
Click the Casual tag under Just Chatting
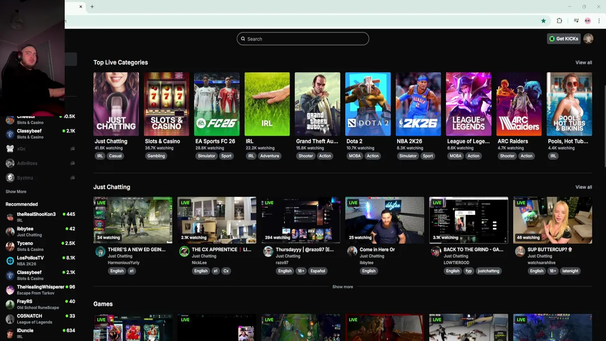click(115, 156)
